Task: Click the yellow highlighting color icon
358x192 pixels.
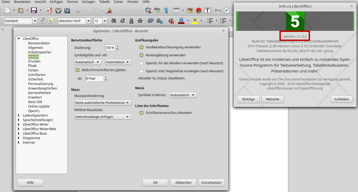Action: point(195,21)
